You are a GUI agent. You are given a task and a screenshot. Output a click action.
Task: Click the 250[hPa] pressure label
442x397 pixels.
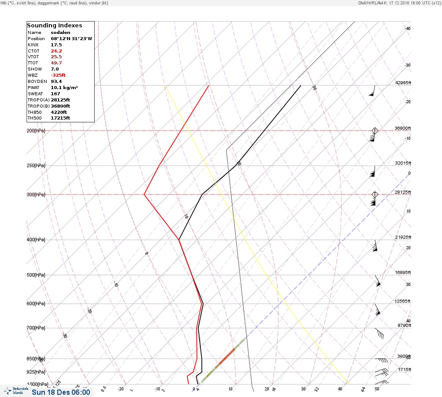pyautogui.click(x=36, y=165)
